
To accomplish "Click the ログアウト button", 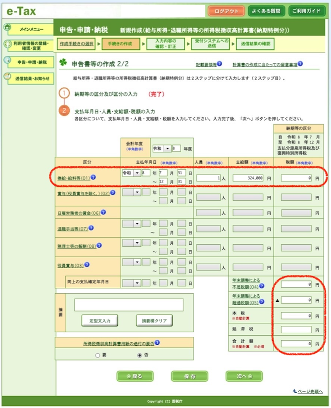I will pos(227,11).
